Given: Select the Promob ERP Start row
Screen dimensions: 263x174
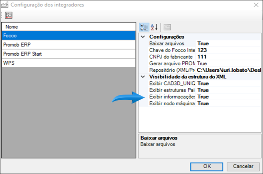Looking at the screenshot, I should point(69,54).
